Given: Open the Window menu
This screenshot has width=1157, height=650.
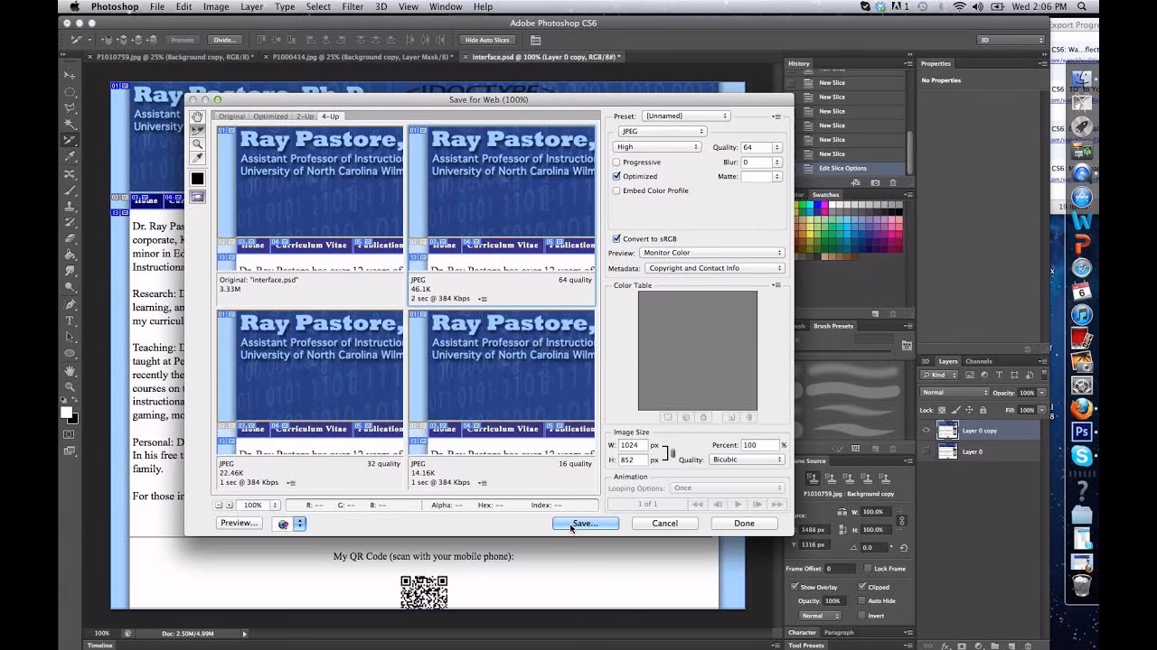Looking at the screenshot, I should tap(446, 5).
